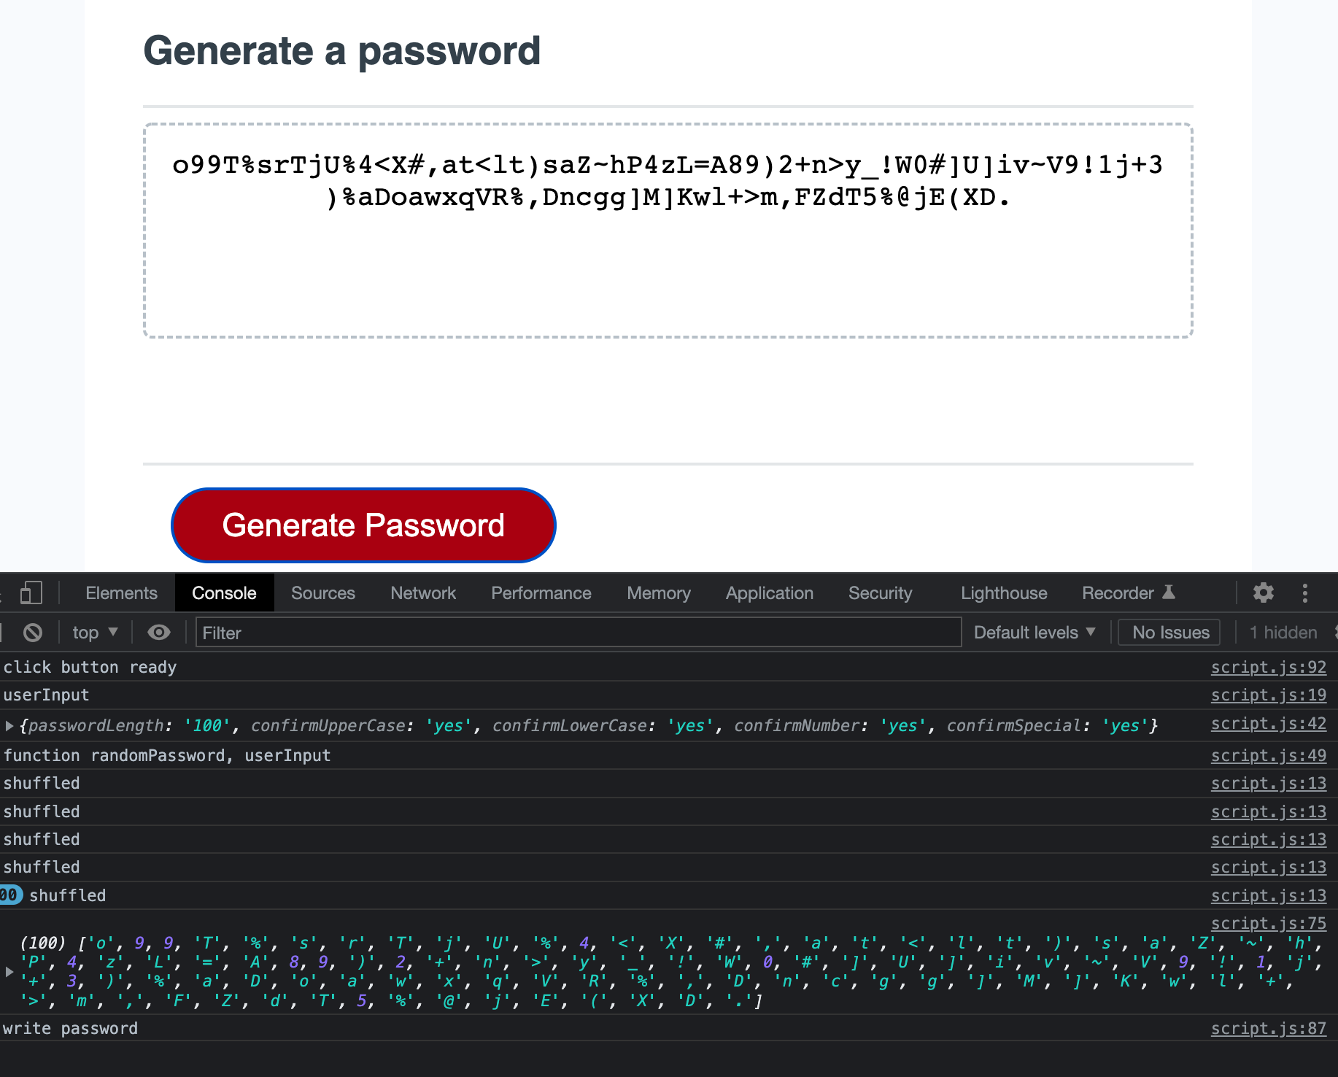The image size is (1338, 1077).
Task: Open the Network panel
Action: (422, 592)
